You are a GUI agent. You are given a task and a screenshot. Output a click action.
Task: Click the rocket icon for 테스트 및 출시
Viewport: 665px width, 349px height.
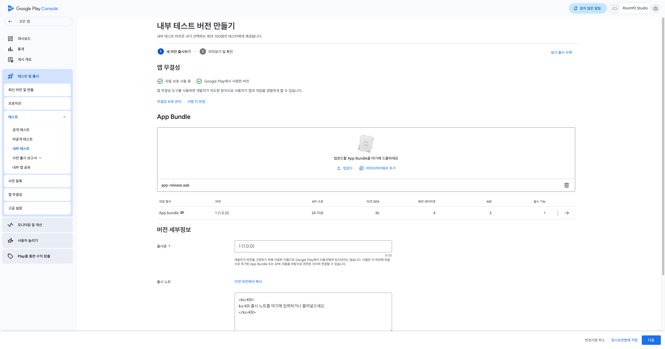pos(10,76)
